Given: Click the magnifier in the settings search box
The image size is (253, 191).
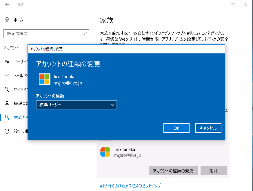Looking at the screenshot, I should pyautogui.click(x=85, y=34).
